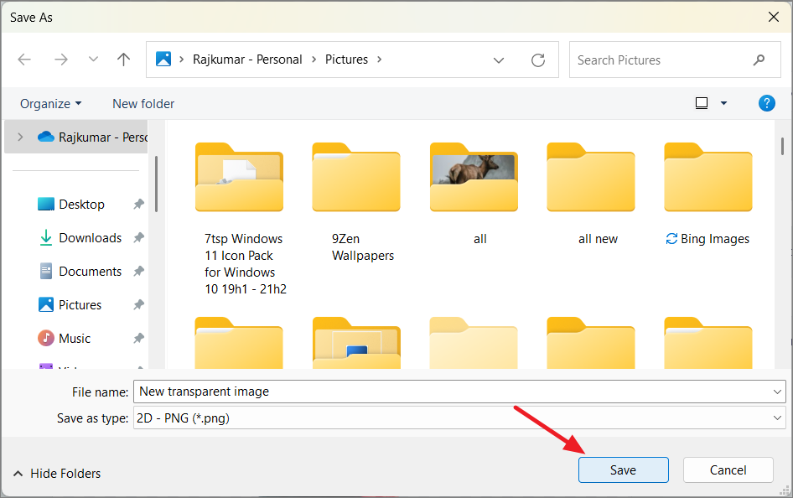The image size is (793, 498).
Task: Open the recent locations chevron
Action: pos(93,60)
